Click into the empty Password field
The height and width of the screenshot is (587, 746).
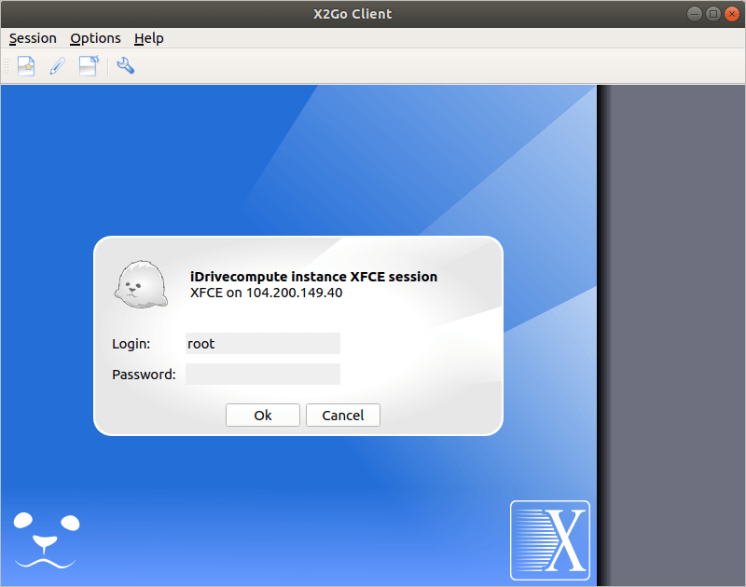point(262,375)
